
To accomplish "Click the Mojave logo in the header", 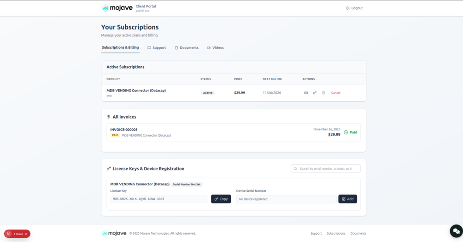I will 117,8.
